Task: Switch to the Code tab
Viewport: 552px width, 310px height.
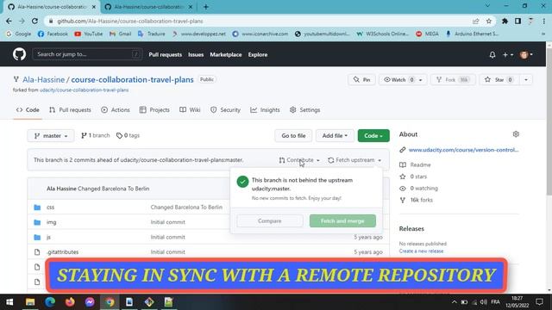Action: pyautogui.click(x=28, y=110)
